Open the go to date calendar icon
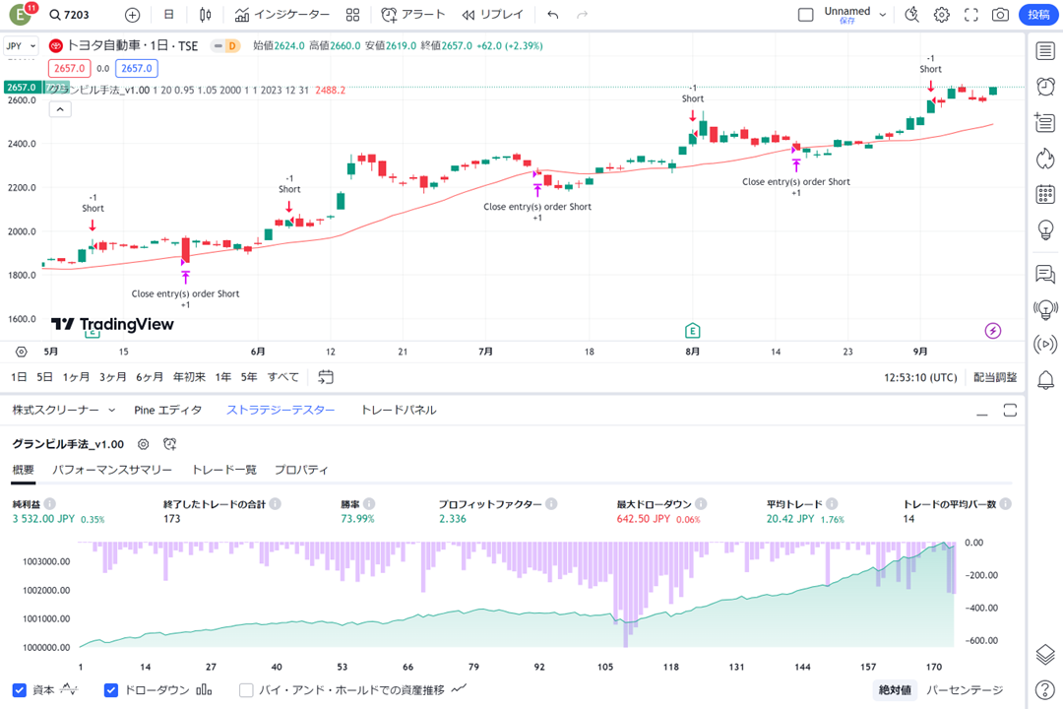Viewport: 1063px width, 709px height. (x=326, y=377)
